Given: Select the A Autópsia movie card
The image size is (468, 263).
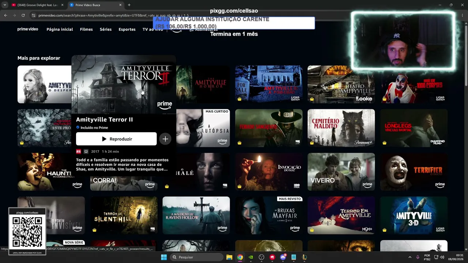Looking at the screenshot, I should pyautogui.click(x=203, y=128).
